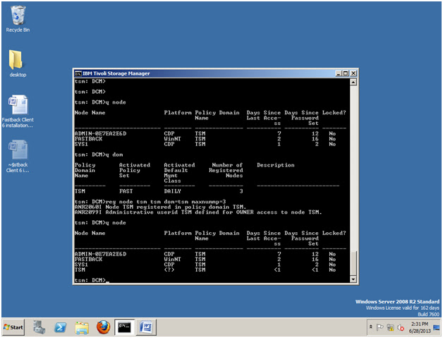Show hidden tray icons arrow

tap(370, 327)
